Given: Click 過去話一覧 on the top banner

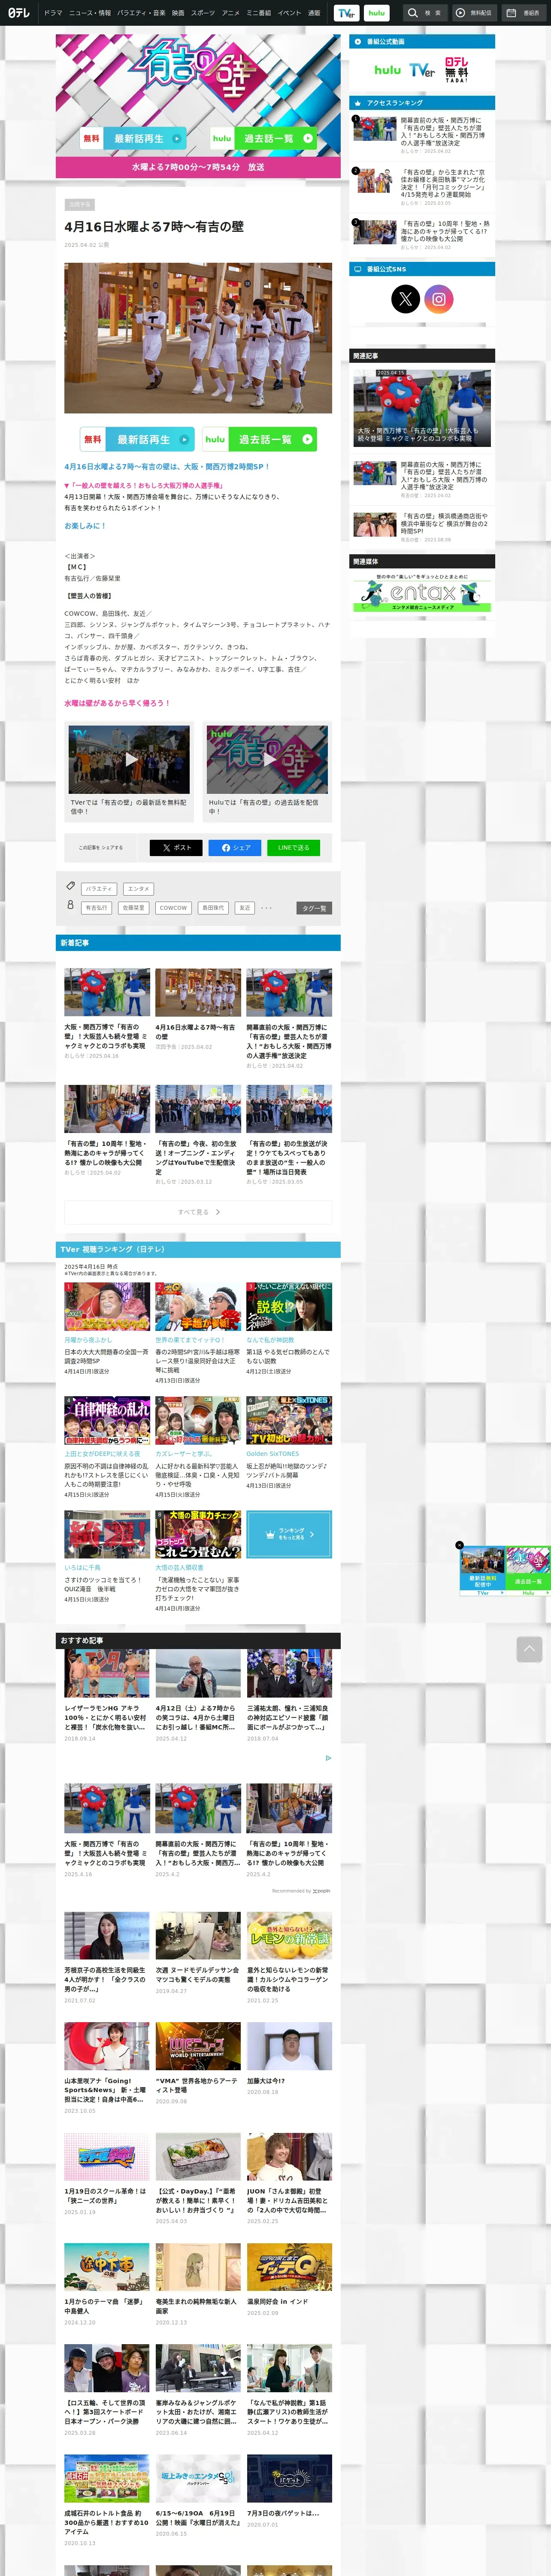Looking at the screenshot, I should click(x=264, y=139).
